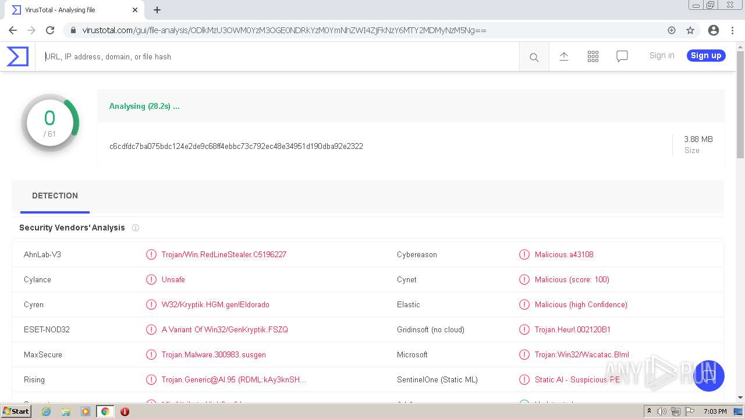Close the VirusTotal - Analysing file tab
Viewport: 745px width, 419px height.
point(135,10)
